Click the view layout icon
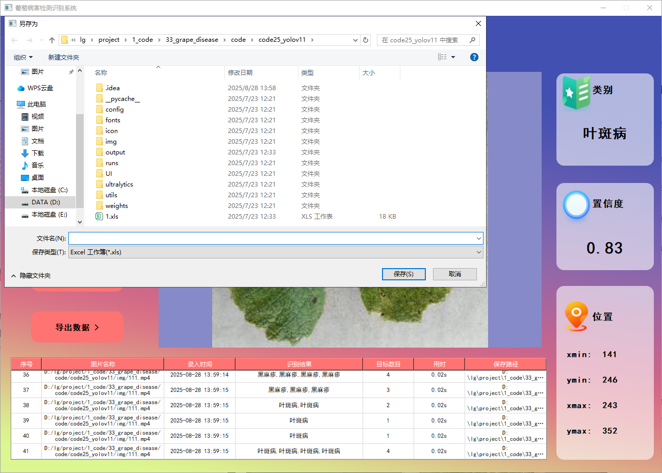This screenshot has height=473, width=662. click(x=442, y=57)
